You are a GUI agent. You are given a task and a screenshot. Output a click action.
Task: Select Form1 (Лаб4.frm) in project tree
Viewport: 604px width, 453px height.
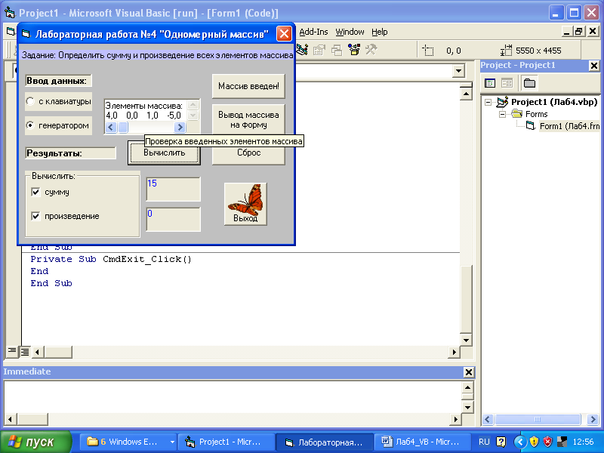569,126
